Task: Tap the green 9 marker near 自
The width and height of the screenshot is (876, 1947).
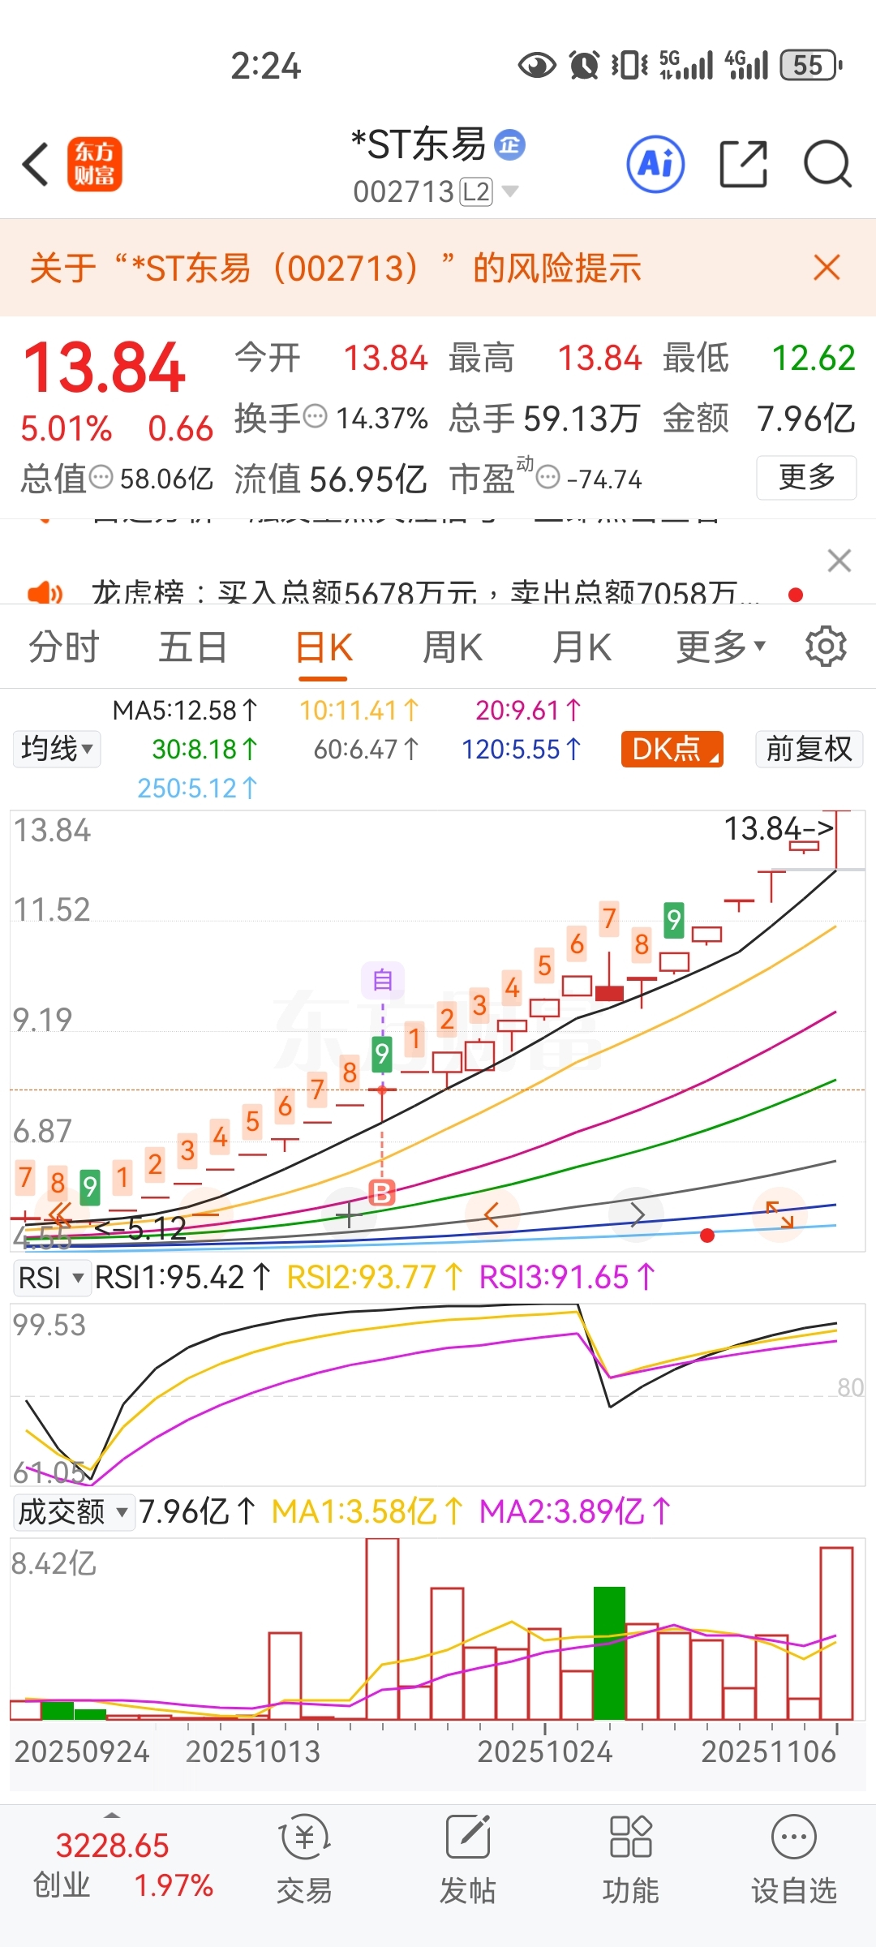Action: pos(382,1054)
